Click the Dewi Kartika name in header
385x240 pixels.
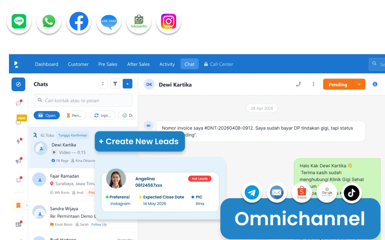tap(175, 84)
